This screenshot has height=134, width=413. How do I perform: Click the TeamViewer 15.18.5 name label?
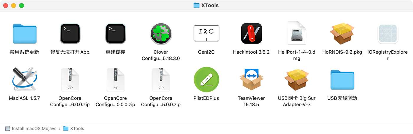pos(251,101)
